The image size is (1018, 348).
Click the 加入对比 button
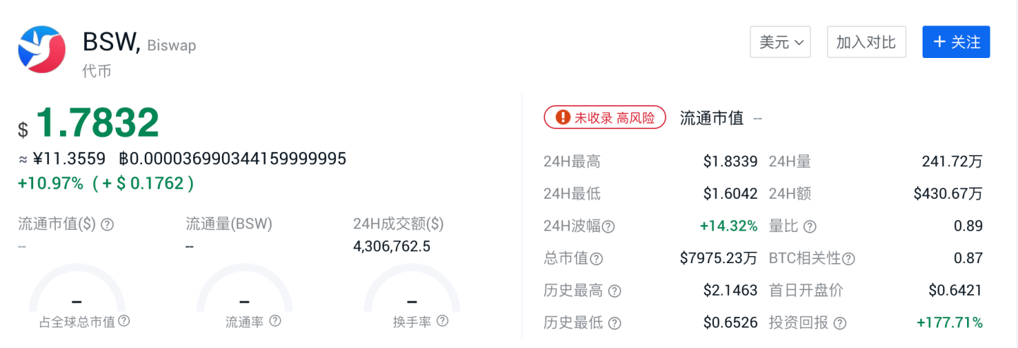click(x=866, y=42)
